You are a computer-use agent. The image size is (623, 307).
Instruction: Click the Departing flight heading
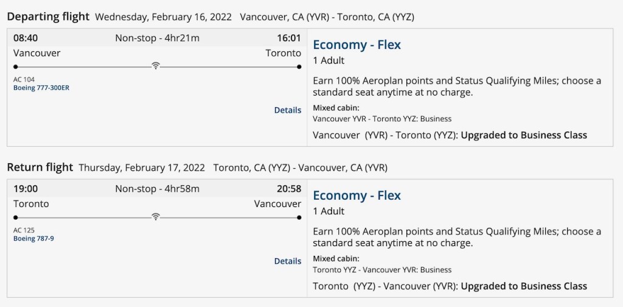[48, 16]
